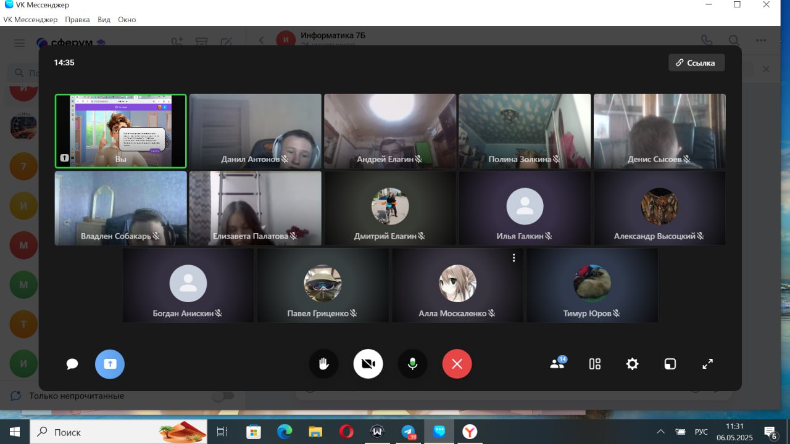Open File Explorer from taskbar
Screen dimensions: 790x444
coord(315,432)
